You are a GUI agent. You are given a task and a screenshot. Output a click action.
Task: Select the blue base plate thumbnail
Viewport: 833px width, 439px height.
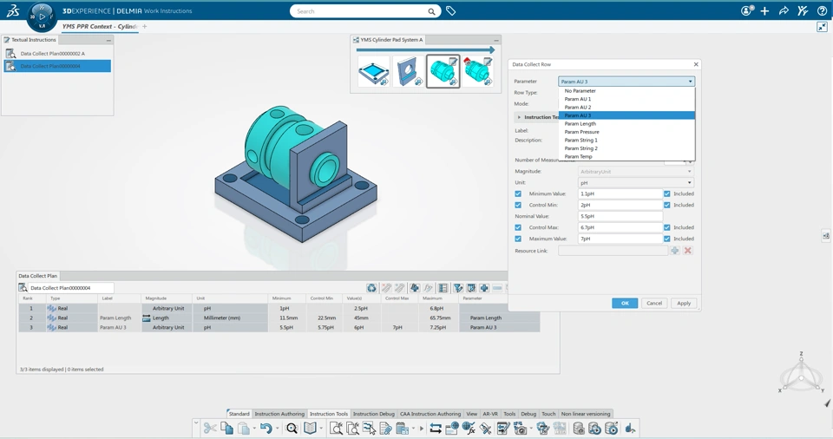[373, 72]
